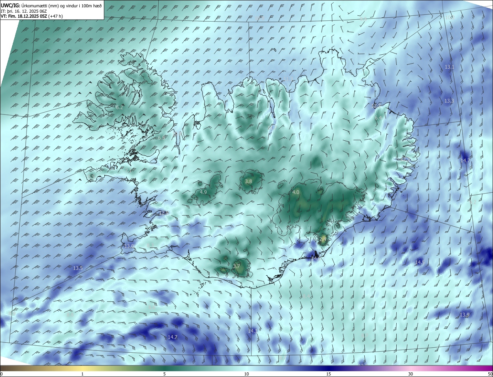The width and height of the screenshot is (493, 377).
Task: Click the 13.1 value label in the northeast sea
Action: (449, 67)
